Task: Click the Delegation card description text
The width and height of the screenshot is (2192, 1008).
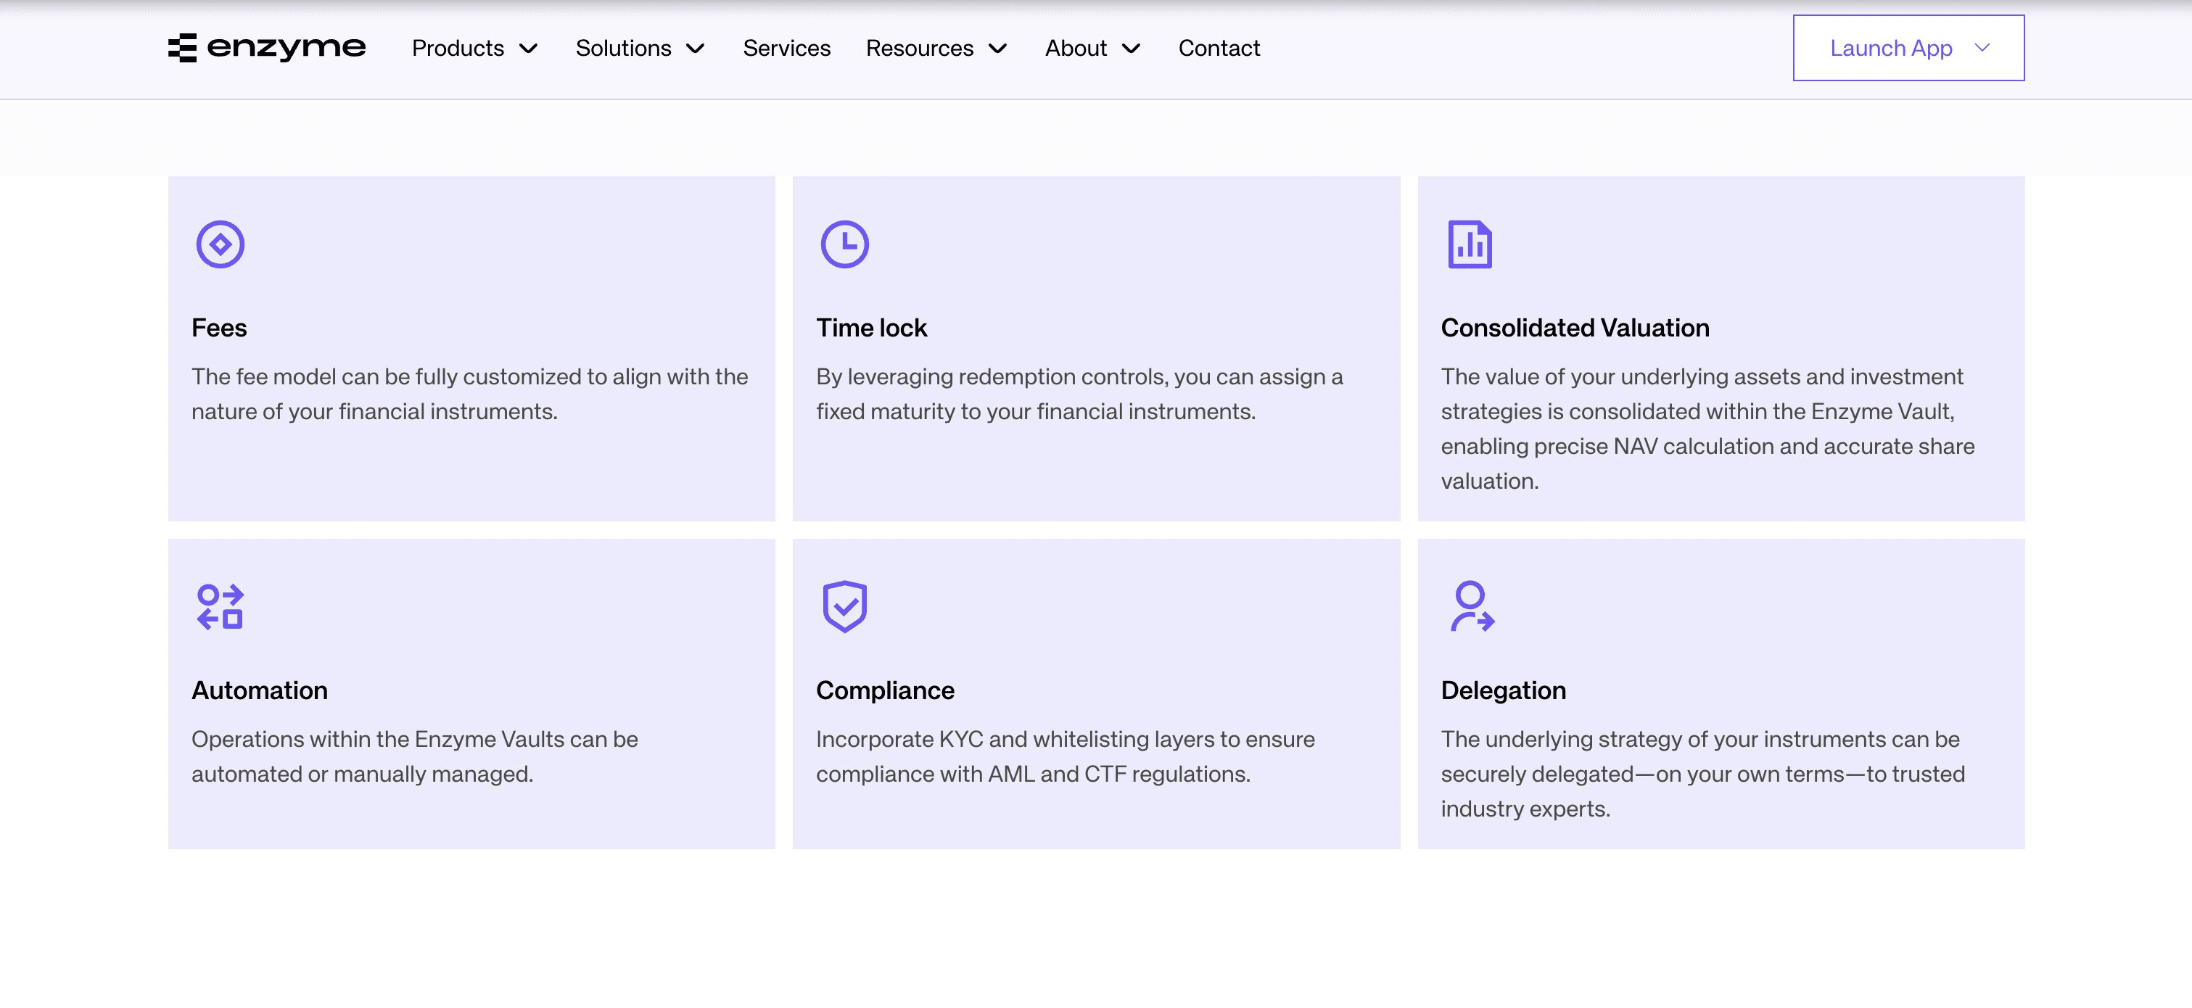Action: coord(1702,773)
